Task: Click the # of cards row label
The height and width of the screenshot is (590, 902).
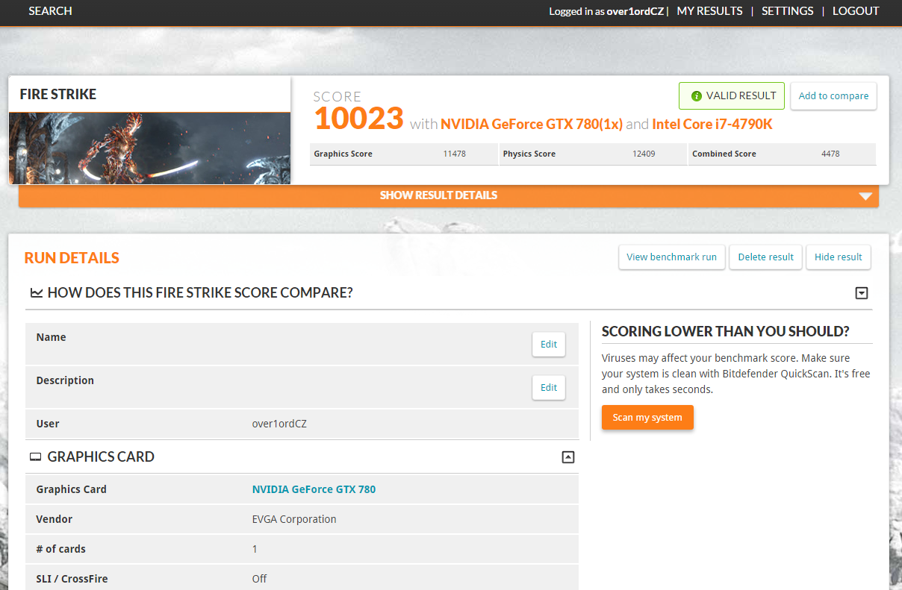Action: coord(61,549)
